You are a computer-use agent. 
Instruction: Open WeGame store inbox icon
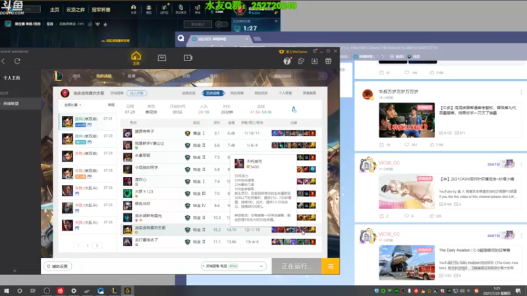pyautogui.click(x=161, y=58)
